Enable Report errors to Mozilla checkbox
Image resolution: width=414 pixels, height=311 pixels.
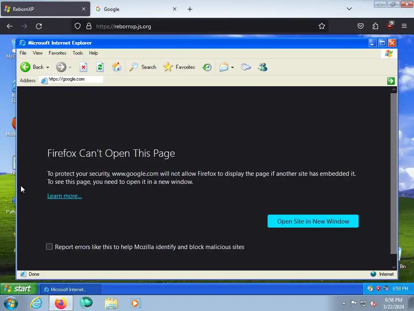[x=49, y=247]
